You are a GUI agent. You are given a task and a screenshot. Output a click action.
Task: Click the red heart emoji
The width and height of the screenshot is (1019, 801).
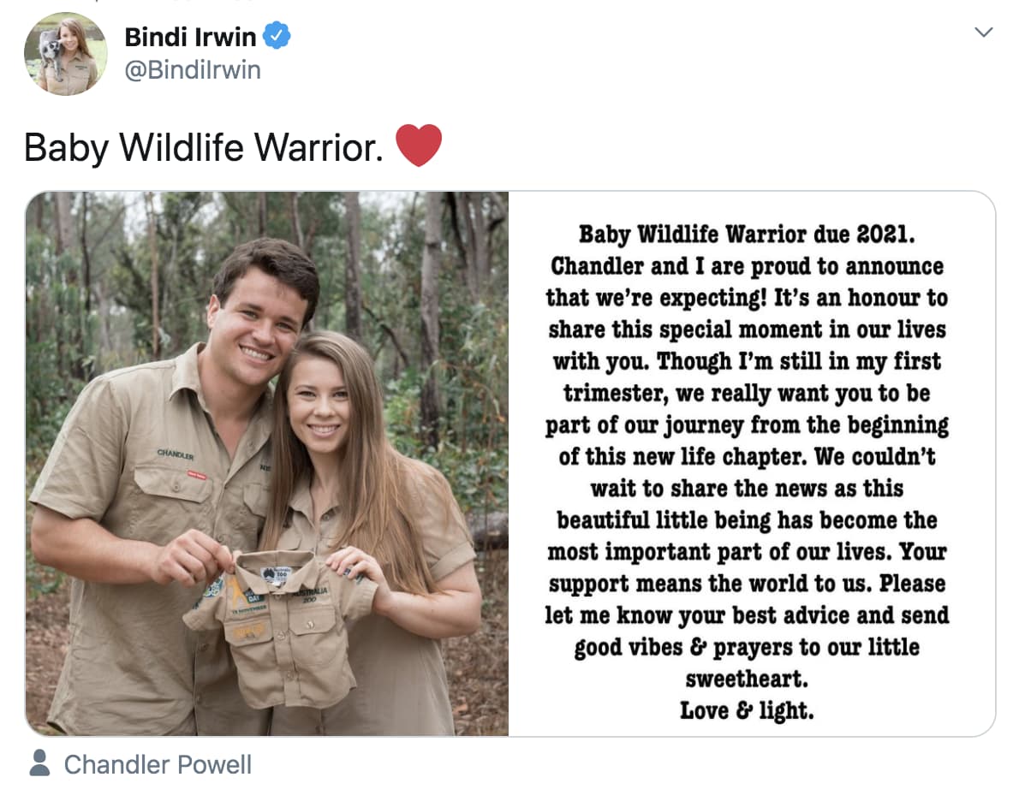[x=419, y=145]
